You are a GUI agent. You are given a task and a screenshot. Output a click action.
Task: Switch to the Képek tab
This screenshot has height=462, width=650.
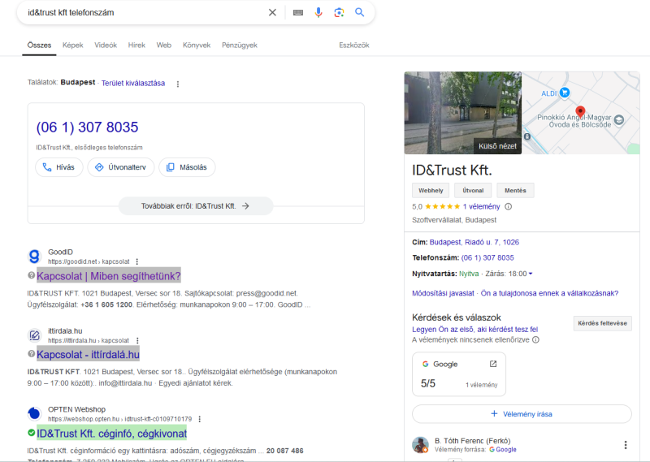tap(73, 45)
